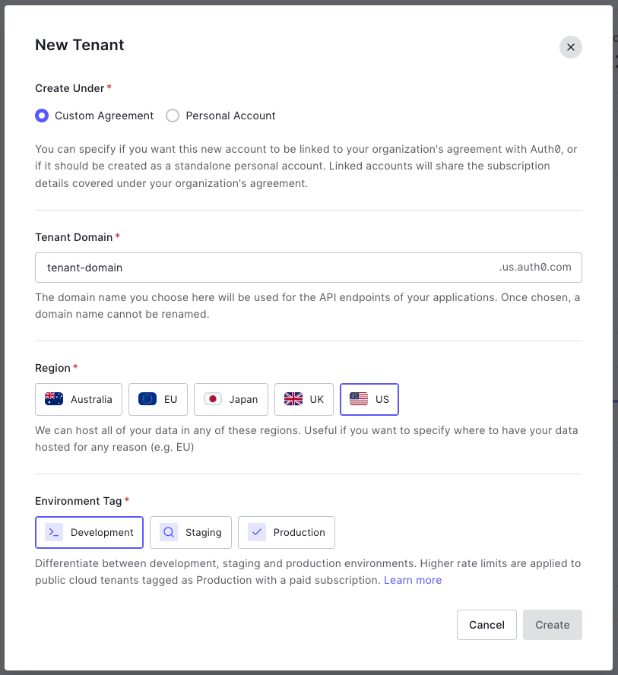Select the EU region option
The image size is (618, 675).
(x=158, y=399)
